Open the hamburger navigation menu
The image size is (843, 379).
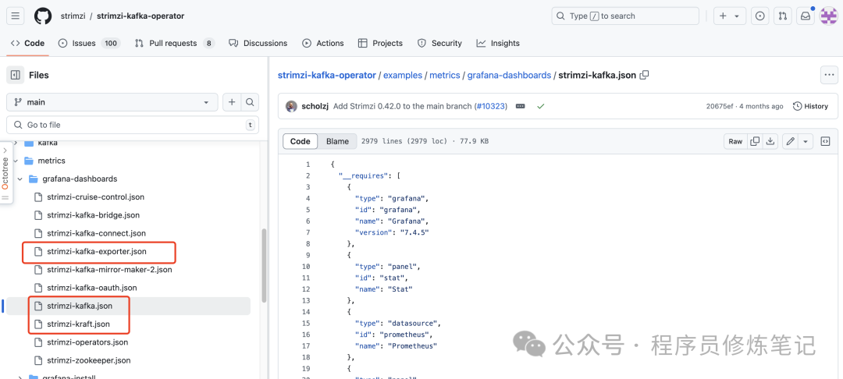pos(16,16)
